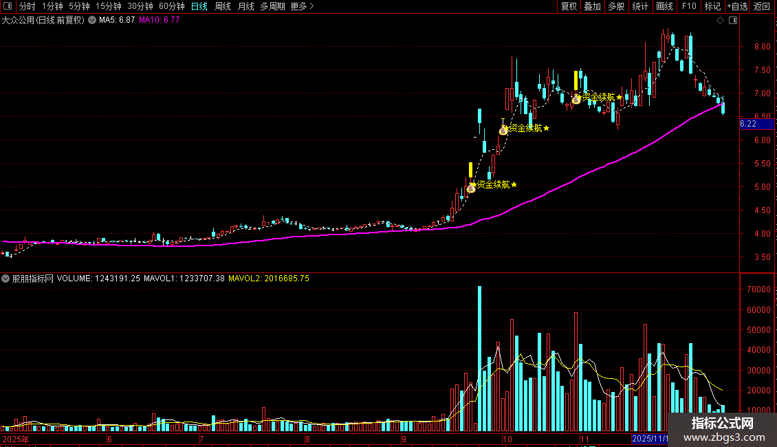Click the MAVOL2: 2016685.75 readout

tap(269, 279)
